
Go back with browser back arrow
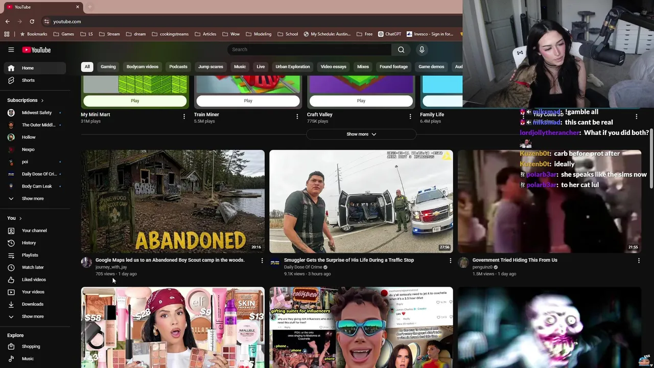(x=7, y=21)
